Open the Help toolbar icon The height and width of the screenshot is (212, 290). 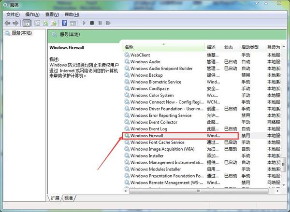(65, 23)
